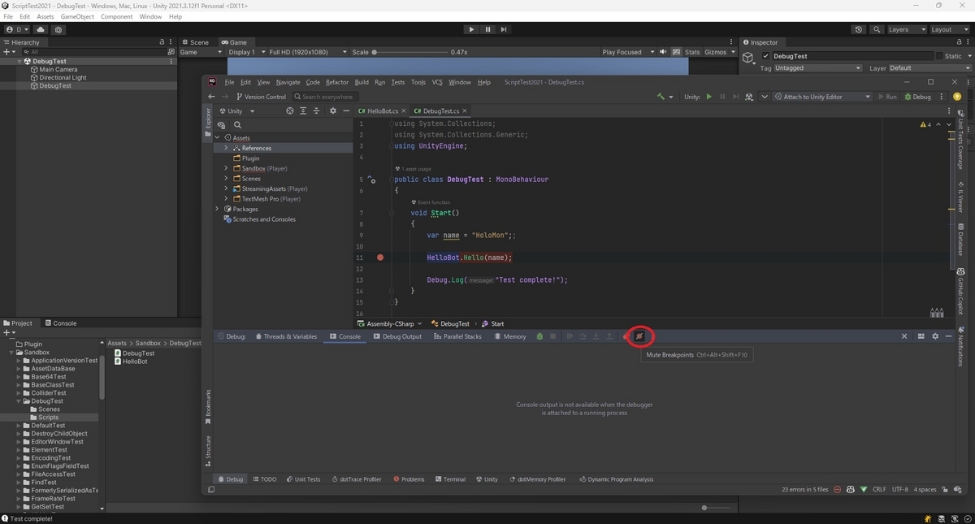Expand Packages node in Rider explorer
Image resolution: width=975 pixels, height=524 pixels.
pyautogui.click(x=217, y=209)
